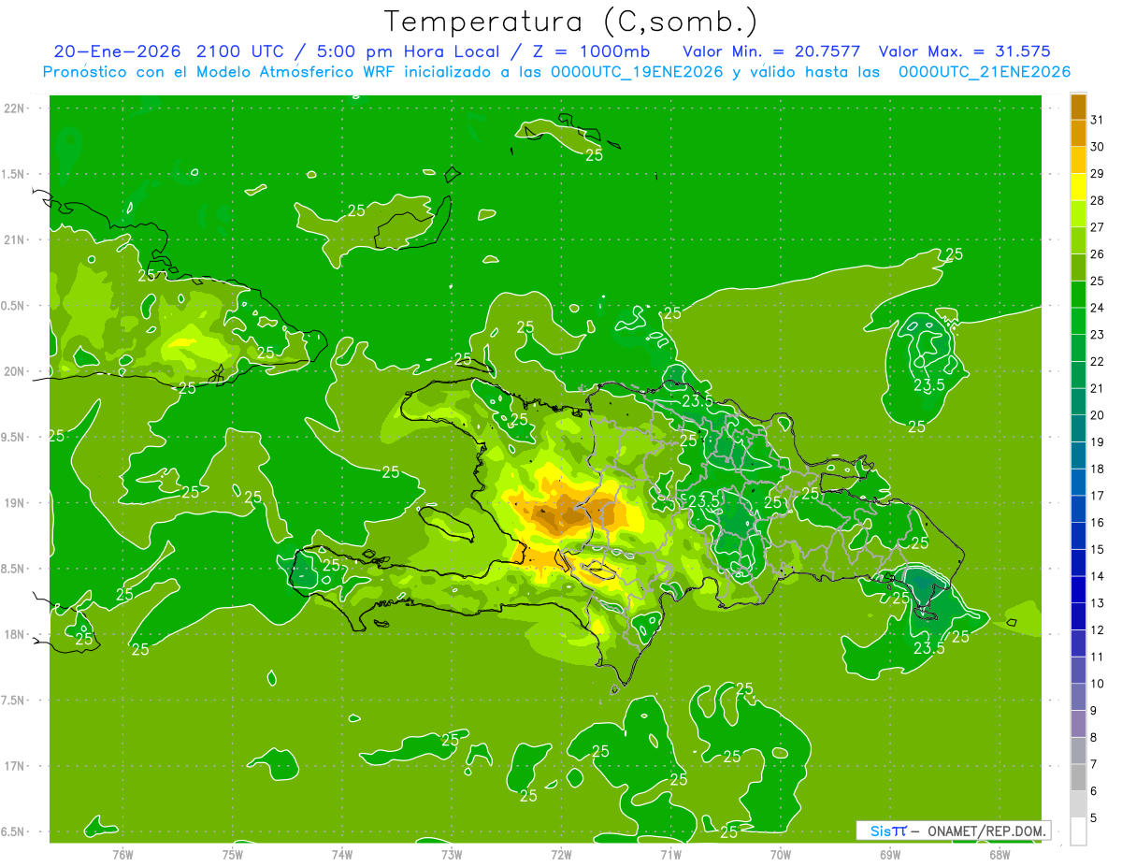Click the "25" tick label on the color scale
This screenshot has height=867, width=1122.
click(1098, 281)
